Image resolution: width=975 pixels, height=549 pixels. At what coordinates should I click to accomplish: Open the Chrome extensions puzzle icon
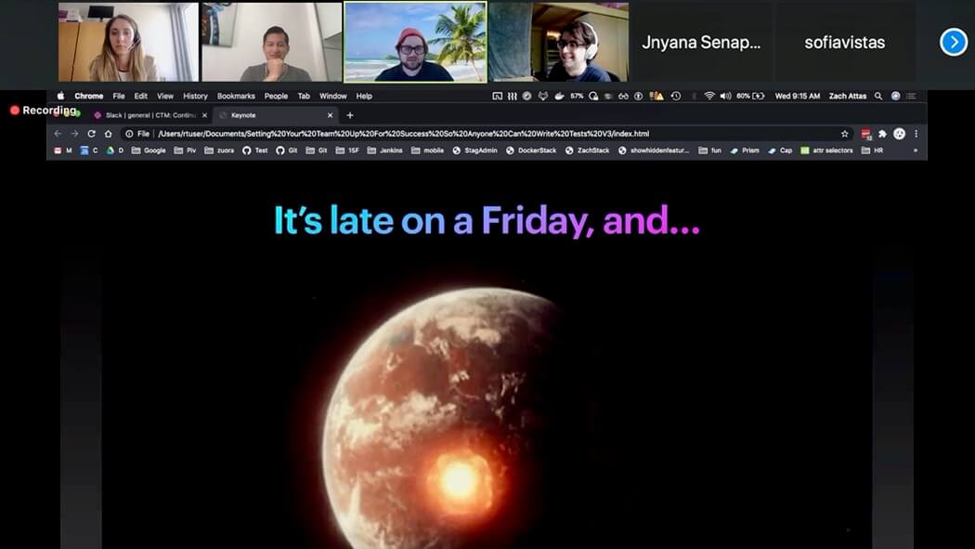(882, 134)
